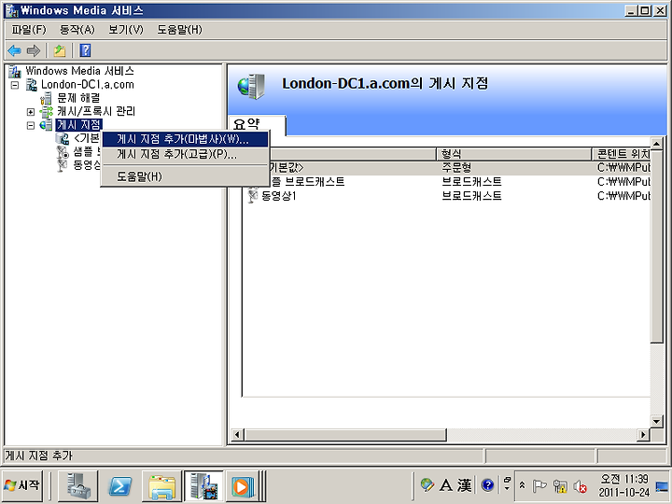Click the 동영상1 row icon in list
672x504 pixels.
point(253,196)
